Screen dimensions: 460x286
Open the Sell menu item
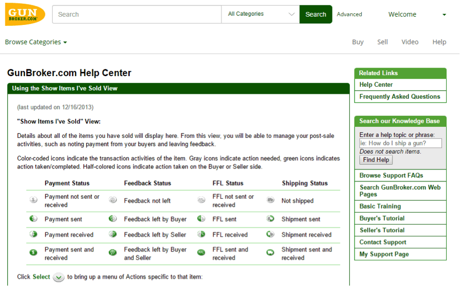[382, 42]
